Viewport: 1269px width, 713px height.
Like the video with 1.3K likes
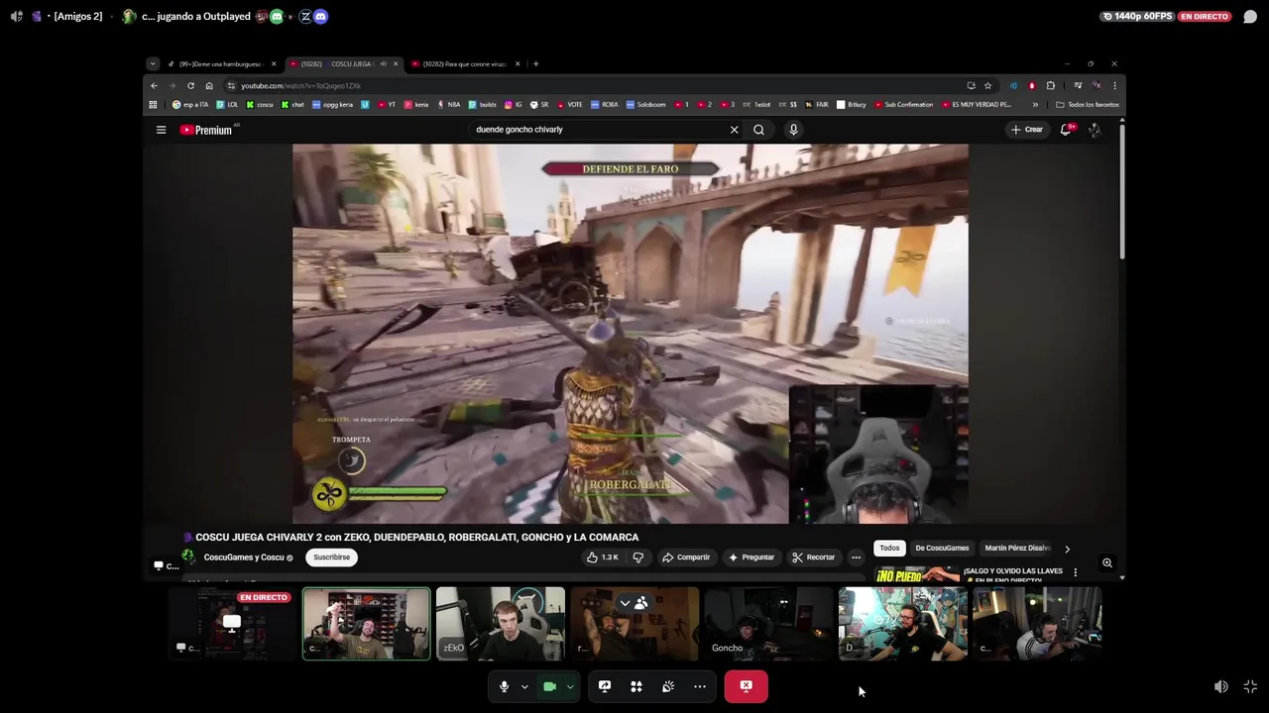(x=602, y=558)
